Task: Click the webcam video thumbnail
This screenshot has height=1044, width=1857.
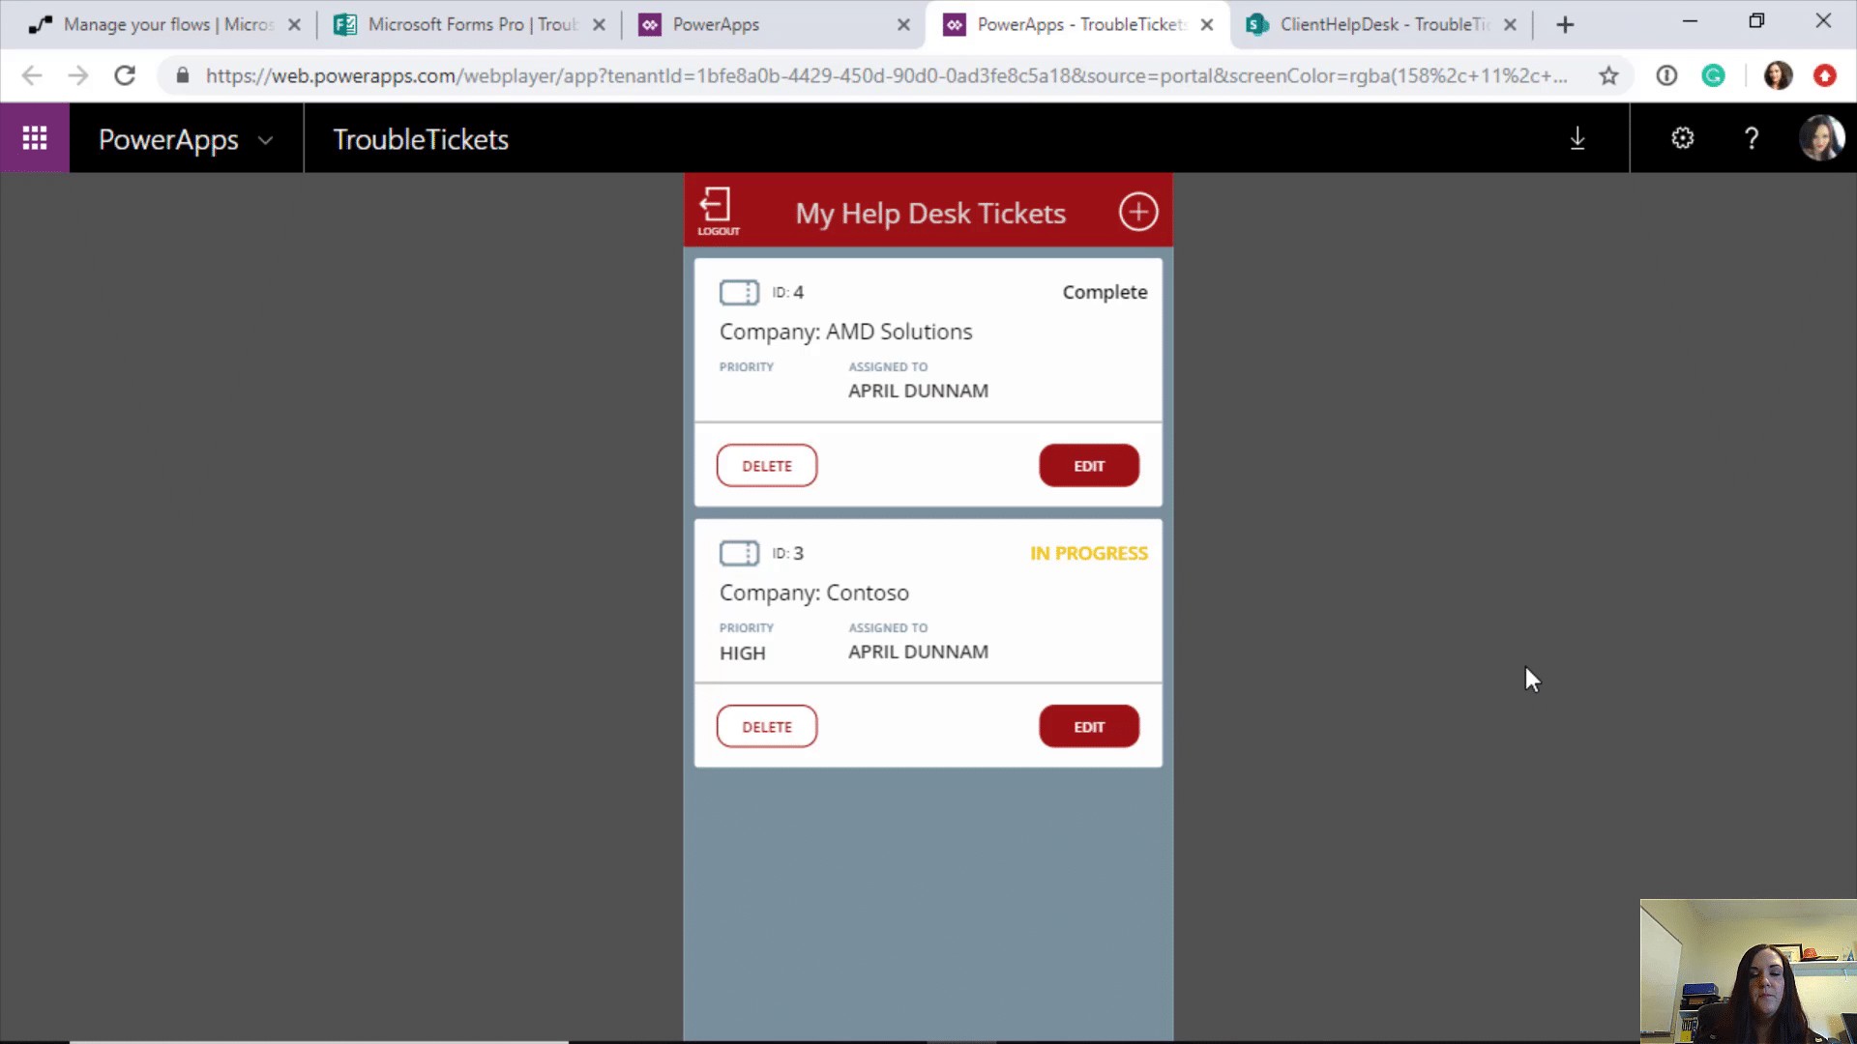Action: pyautogui.click(x=1748, y=971)
